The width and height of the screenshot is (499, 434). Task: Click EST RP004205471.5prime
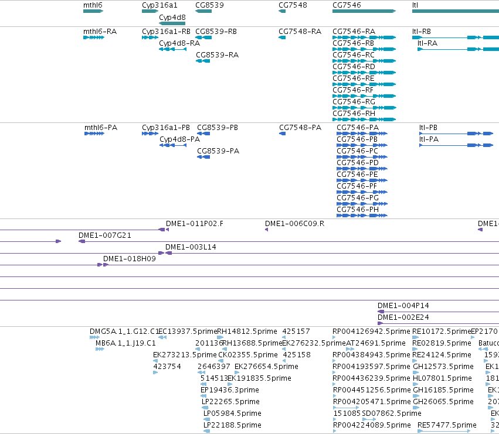[346, 408]
